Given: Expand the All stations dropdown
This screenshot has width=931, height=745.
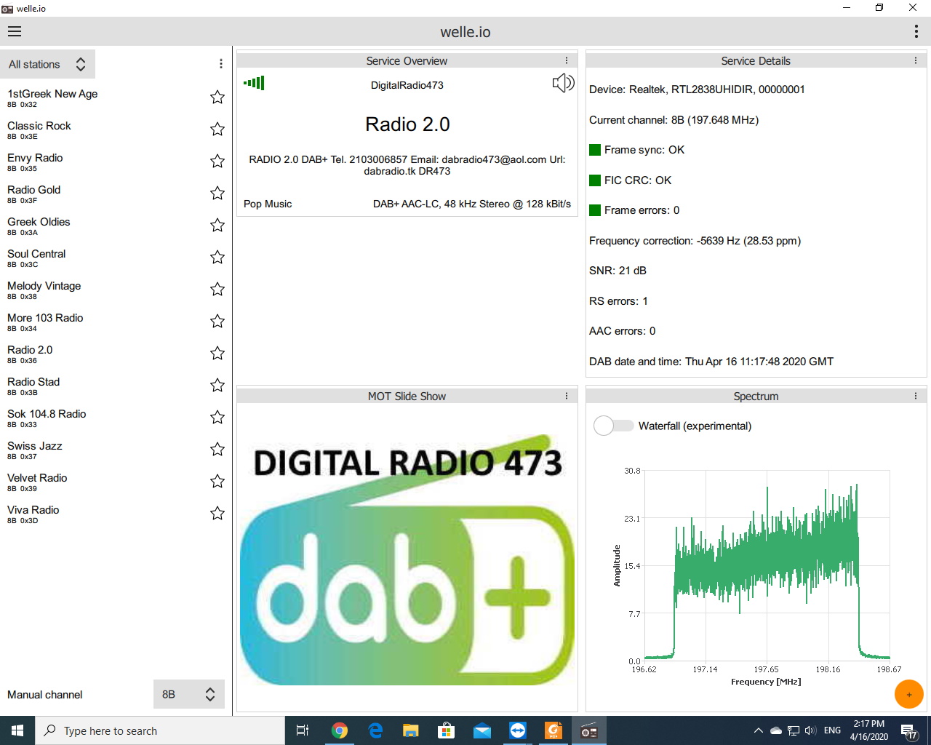Looking at the screenshot, I should pos(48,65).
